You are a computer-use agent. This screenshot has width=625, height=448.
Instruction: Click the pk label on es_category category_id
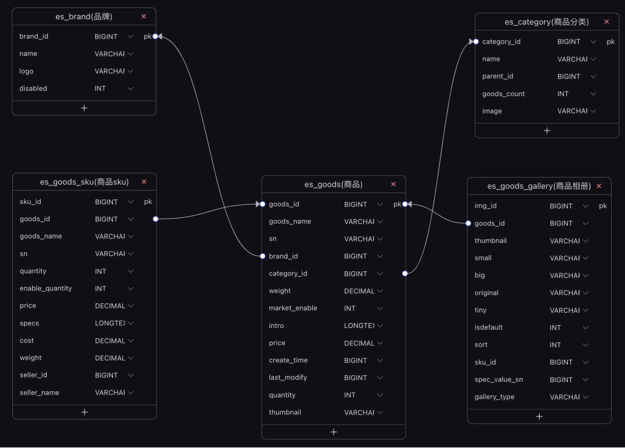coord(611,42)
